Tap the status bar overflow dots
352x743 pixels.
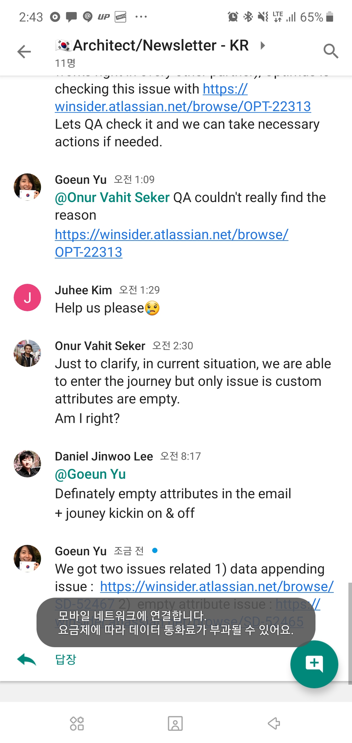pos(141,17)
